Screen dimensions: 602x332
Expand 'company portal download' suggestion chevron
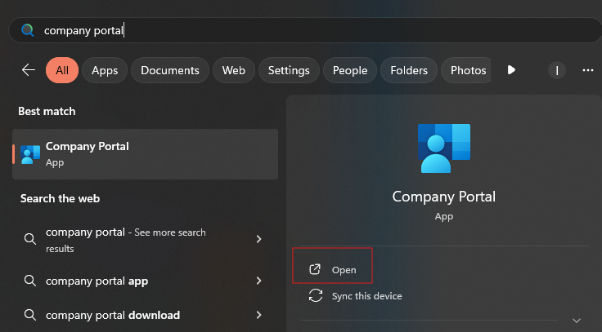258,315
